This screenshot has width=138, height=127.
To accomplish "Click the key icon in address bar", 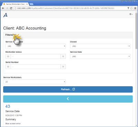I will click(x=128, y=8).
